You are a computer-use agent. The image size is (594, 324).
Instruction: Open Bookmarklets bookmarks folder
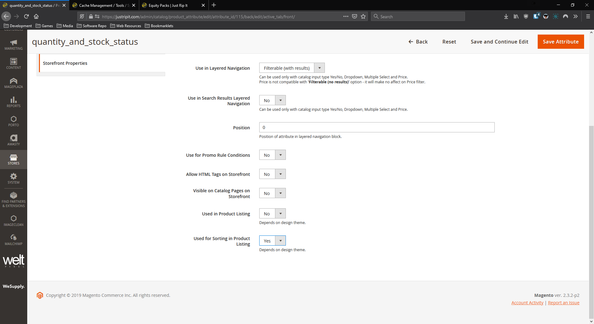(159, 26)
